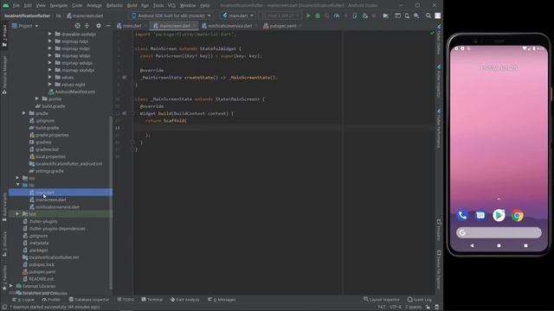The height and width of the screenshot is (311, 554).
Task: Toggle the Flutter Outline side panel
Action: tap(439, 40)
